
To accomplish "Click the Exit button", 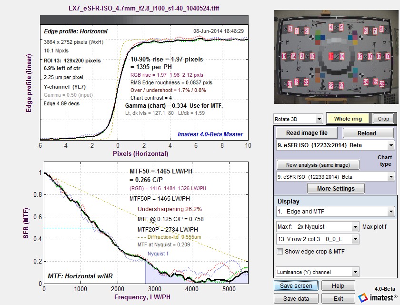I will point(338,298).
